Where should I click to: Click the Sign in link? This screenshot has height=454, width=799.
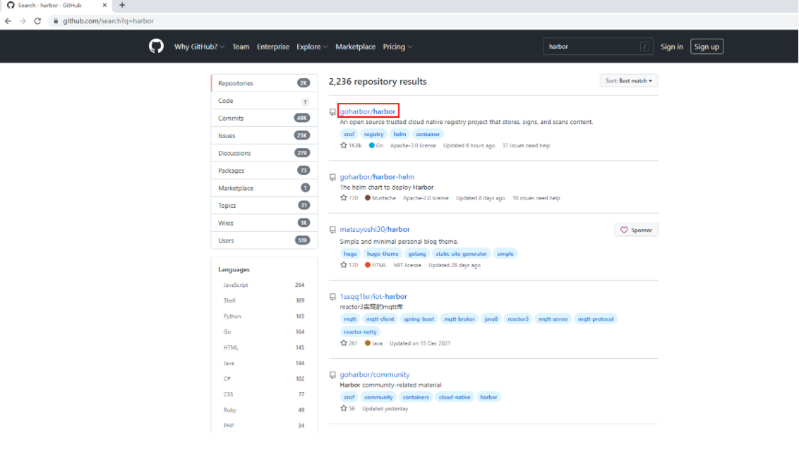click(672, 47)
